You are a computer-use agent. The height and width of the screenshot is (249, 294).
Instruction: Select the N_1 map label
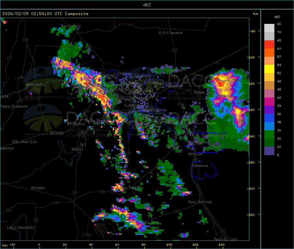[x=83, y=144]
